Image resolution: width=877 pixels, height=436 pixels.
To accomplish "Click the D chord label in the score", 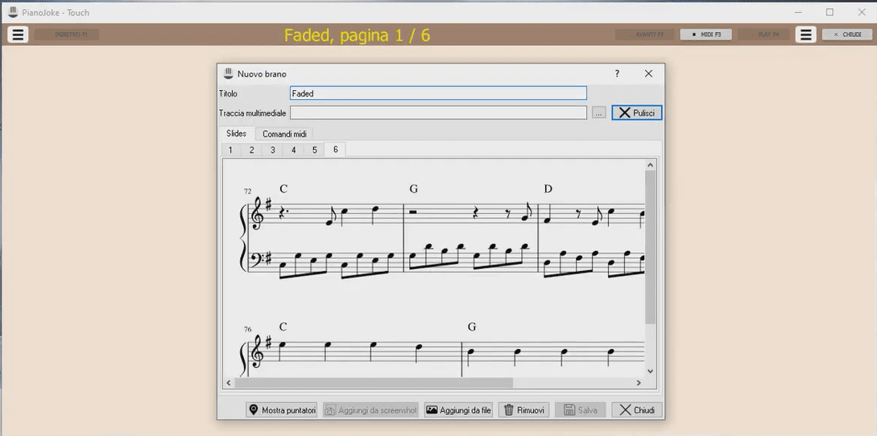I will (548, 189).
